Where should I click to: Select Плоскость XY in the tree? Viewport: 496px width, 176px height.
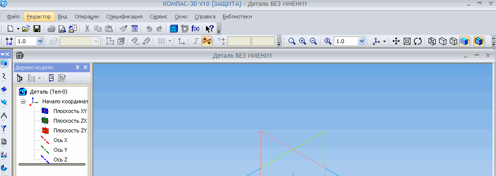tap(70, 111)
